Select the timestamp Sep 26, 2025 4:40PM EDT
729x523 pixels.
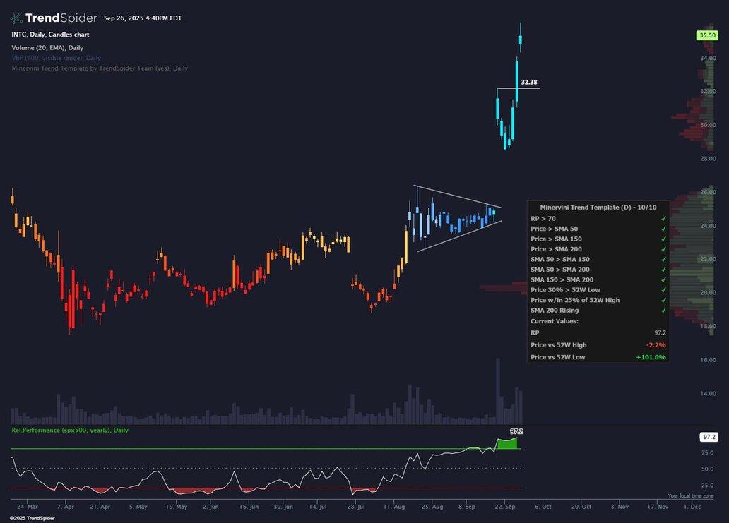tap(143, 18)
